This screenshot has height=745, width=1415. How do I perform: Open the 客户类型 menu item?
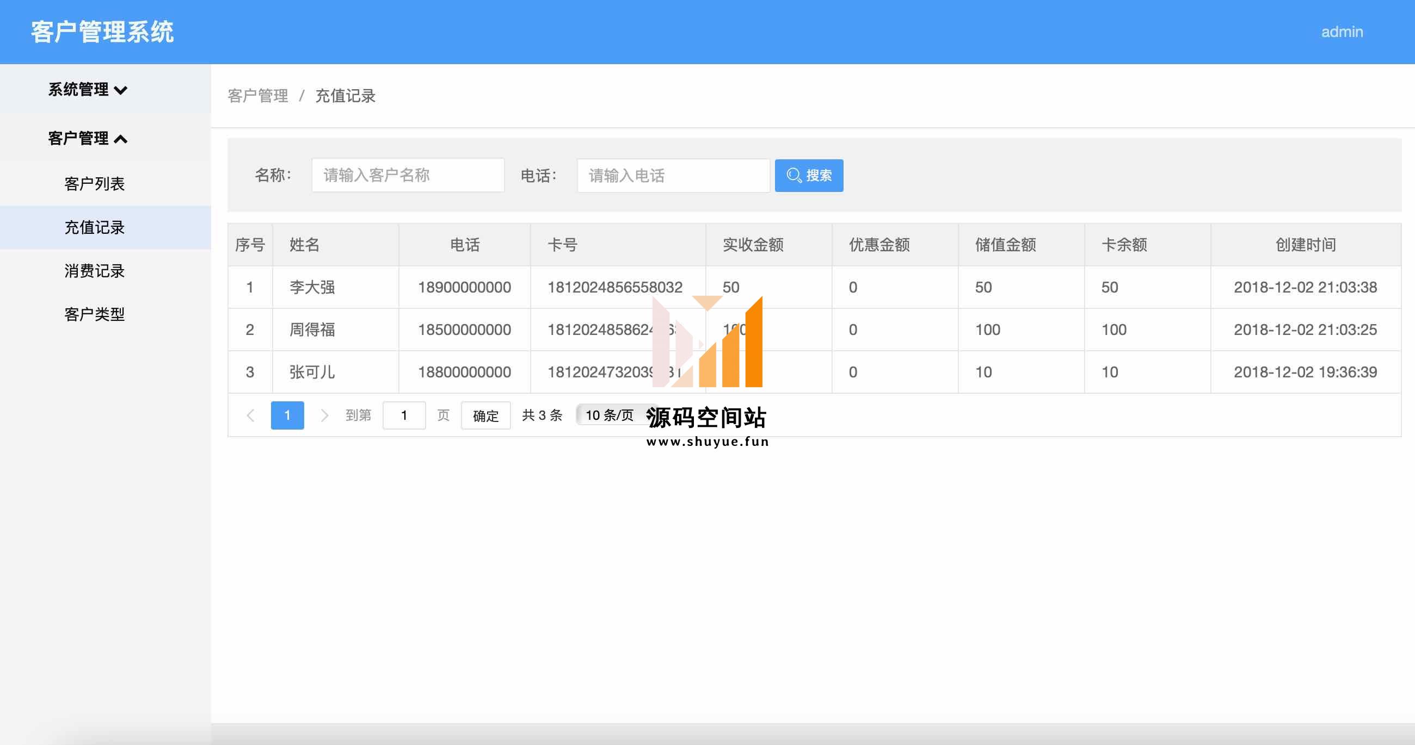pyautogui.click(x=95, y=314)
